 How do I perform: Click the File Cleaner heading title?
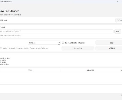tap(9, 11)
